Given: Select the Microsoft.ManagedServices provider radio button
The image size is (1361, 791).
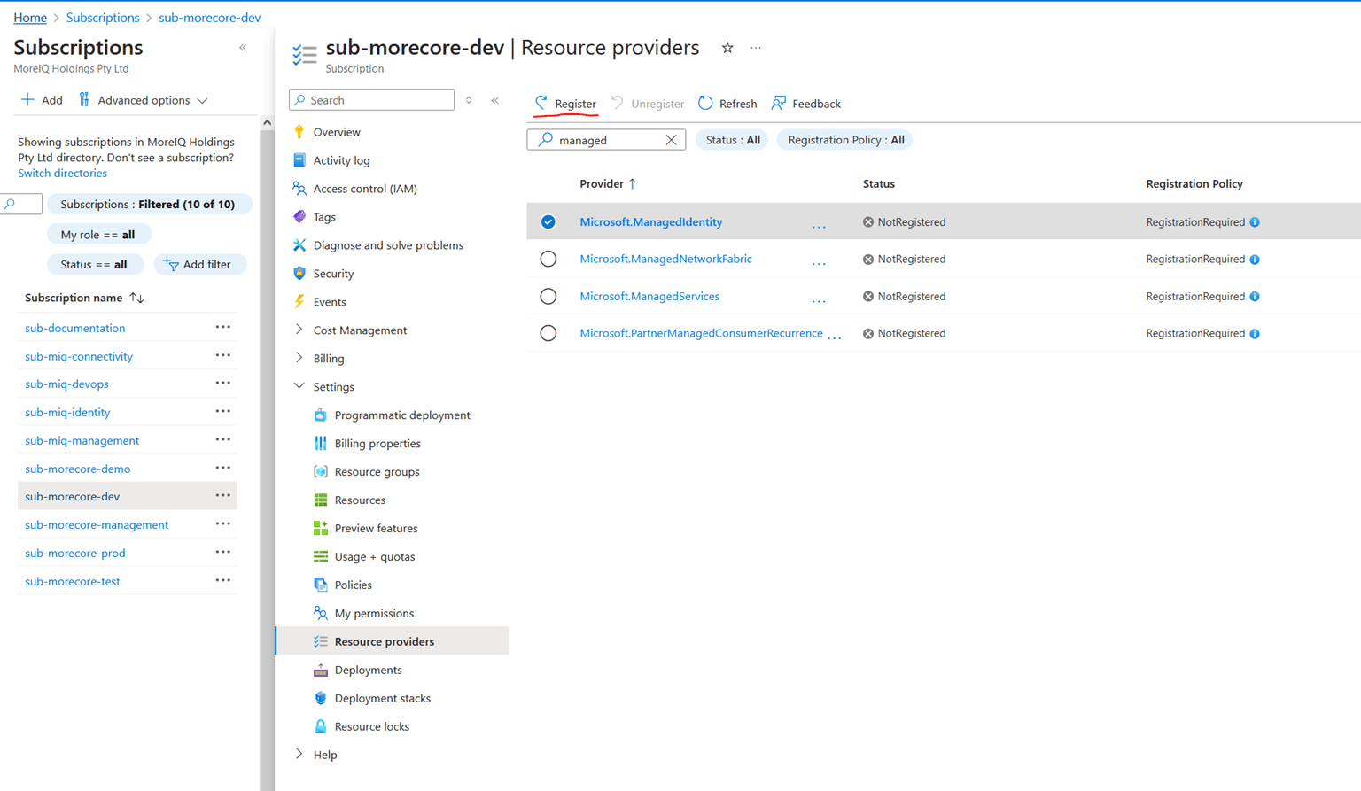Looking at the screenshot, I should [548, 296].
